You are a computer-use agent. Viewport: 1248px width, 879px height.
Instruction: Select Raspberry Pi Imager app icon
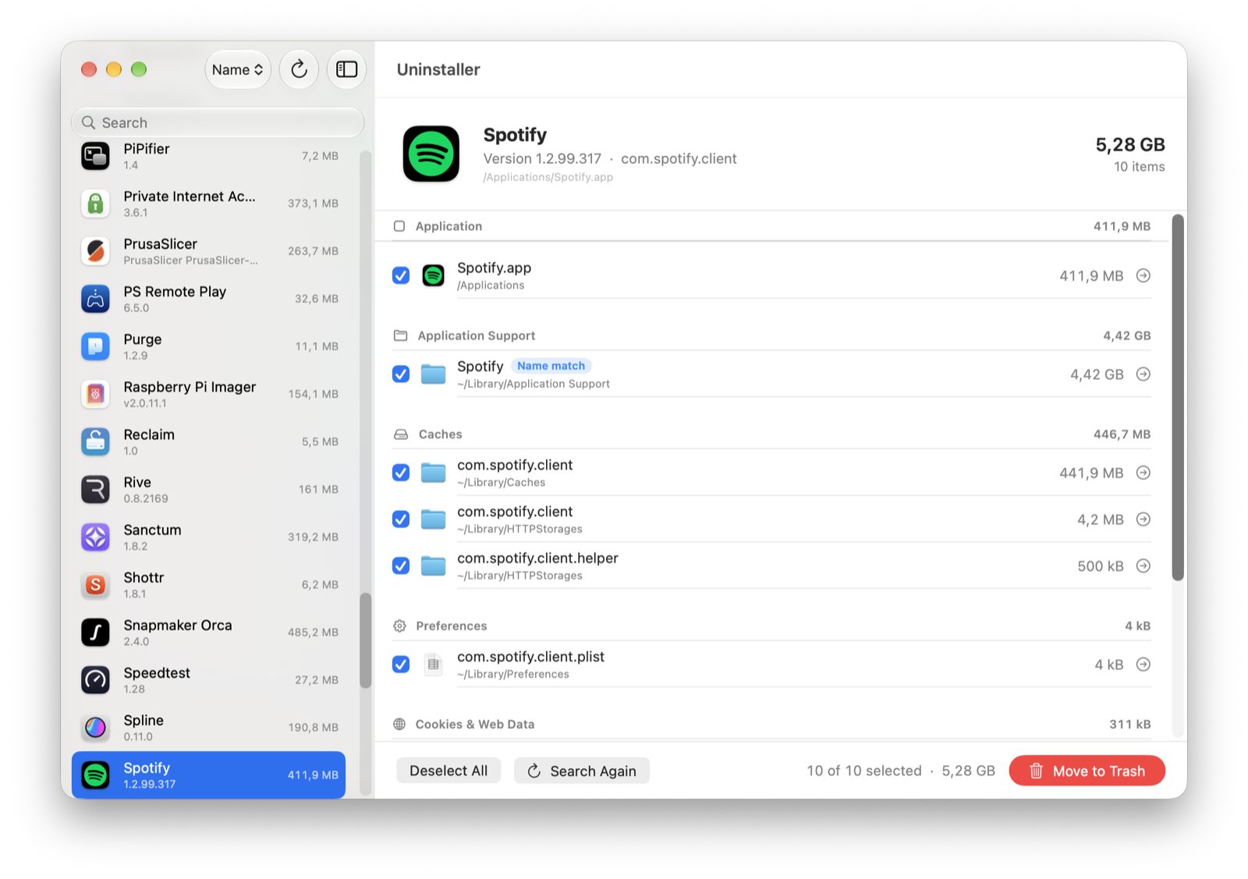(x=96, y=394)
